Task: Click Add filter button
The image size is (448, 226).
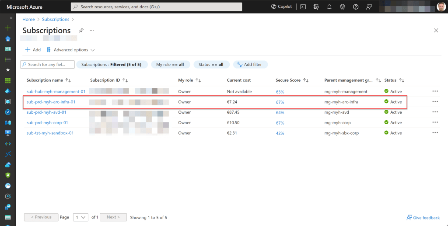Action: pos(249,65)
